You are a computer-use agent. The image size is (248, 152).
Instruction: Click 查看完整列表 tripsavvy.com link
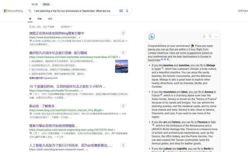(43, 78)
